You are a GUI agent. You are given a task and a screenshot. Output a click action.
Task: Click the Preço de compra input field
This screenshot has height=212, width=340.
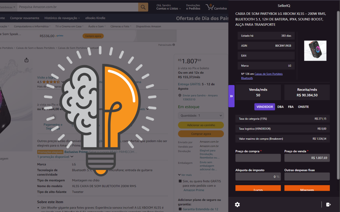pos(258,158)
